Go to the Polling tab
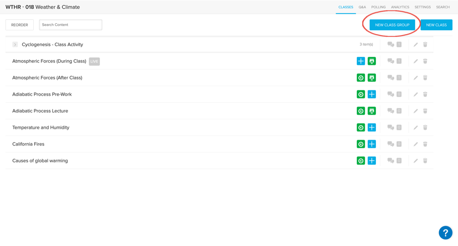The image size is (458, 246). pyautogui.click(x=378, y=7)
